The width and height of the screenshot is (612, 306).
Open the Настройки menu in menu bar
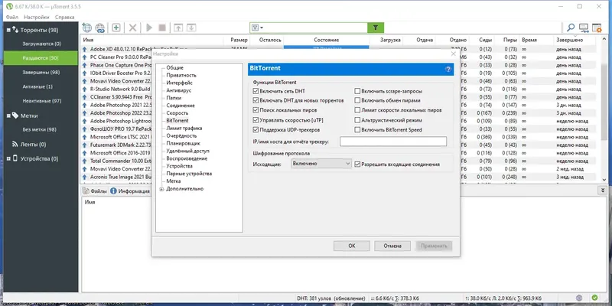click(37, 17)
